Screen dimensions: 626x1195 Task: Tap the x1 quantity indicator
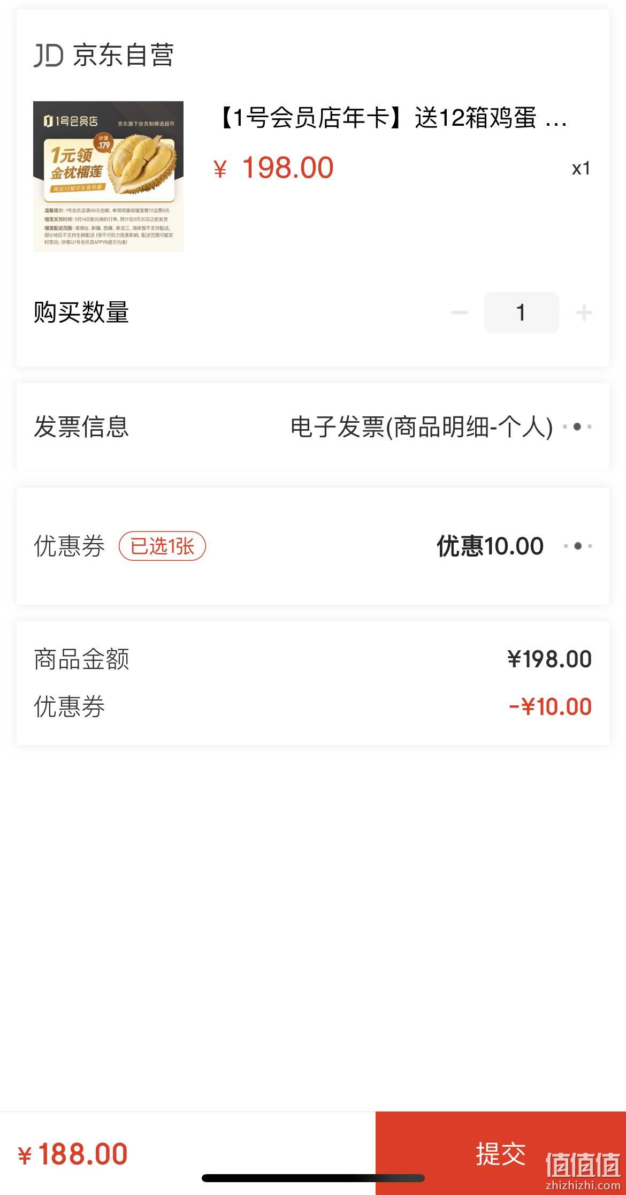581,169
